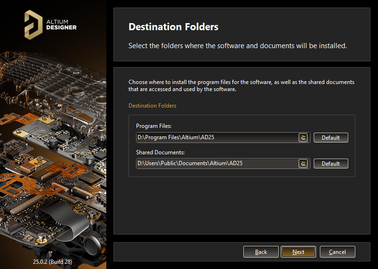Image resolution: width=378 pixels, height=269 pixels.
Task: Go Back to the previous step
Action: pyautogui.click(x=261, y=252)
